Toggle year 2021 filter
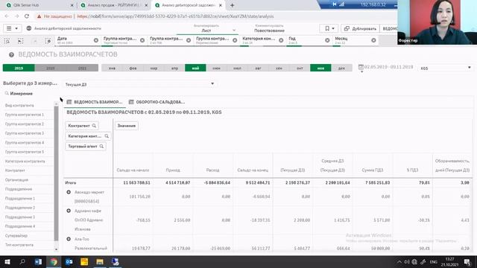This screenshot has height=268, width=477. [82, 68]
